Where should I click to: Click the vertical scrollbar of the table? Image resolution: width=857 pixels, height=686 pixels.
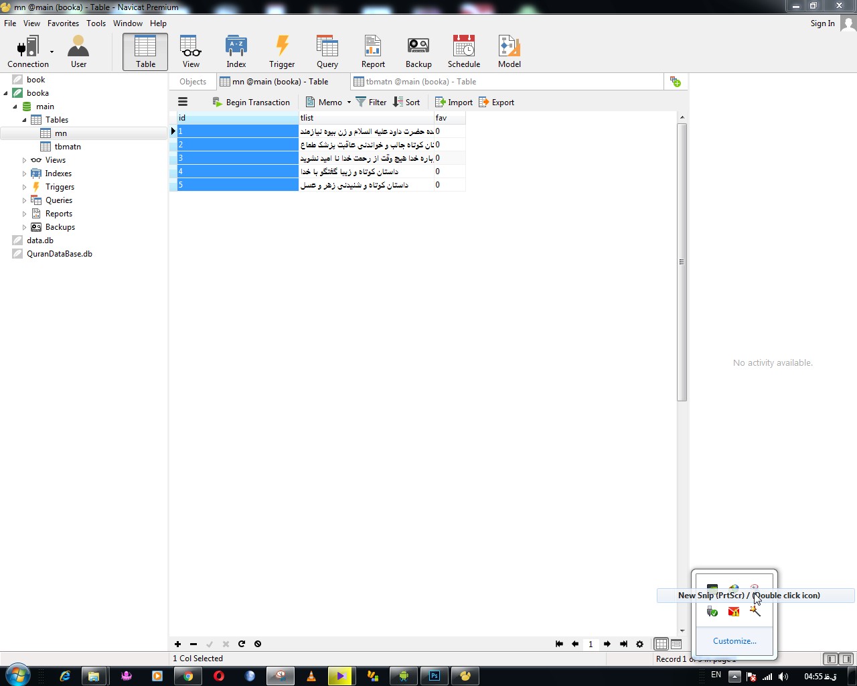coord(682,261)
